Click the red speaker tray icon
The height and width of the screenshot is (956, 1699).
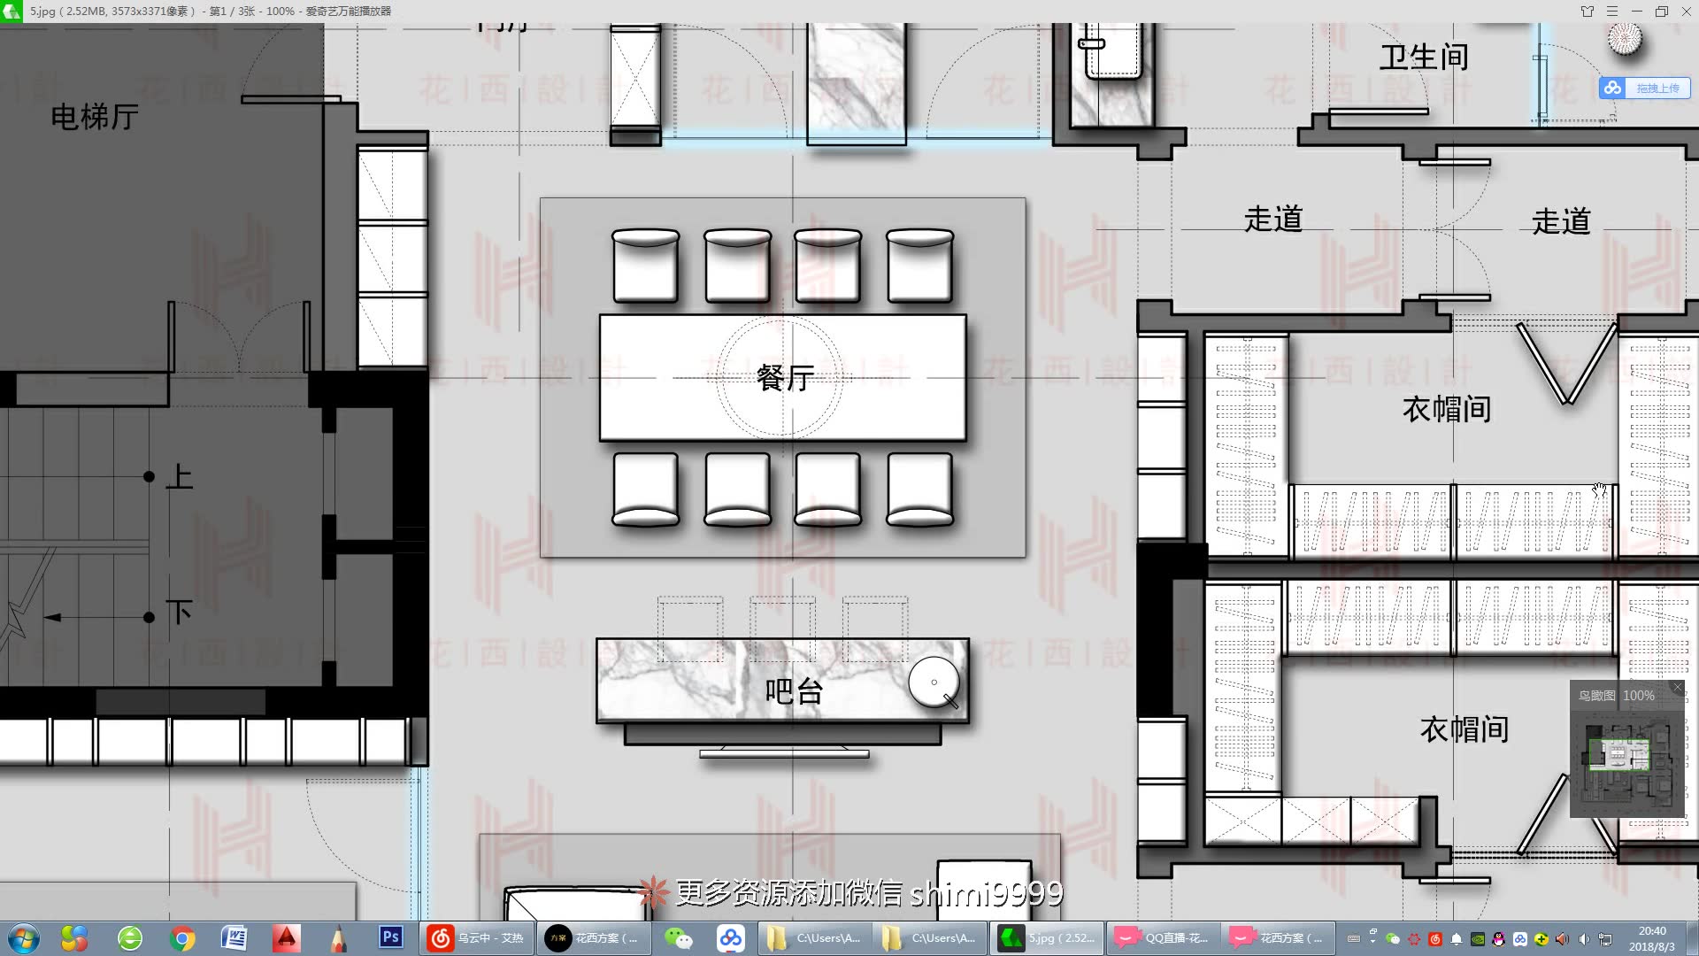click(1562, 939)
